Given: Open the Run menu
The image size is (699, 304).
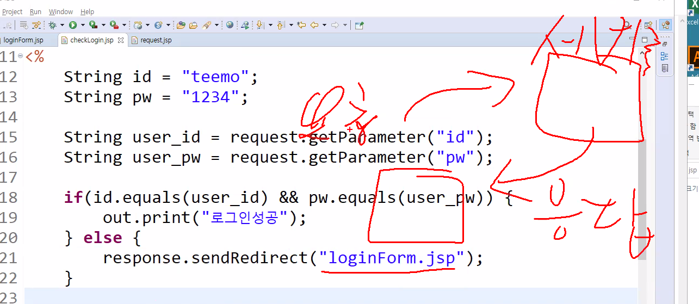Looking at the screenshot, I should (35, 11).
